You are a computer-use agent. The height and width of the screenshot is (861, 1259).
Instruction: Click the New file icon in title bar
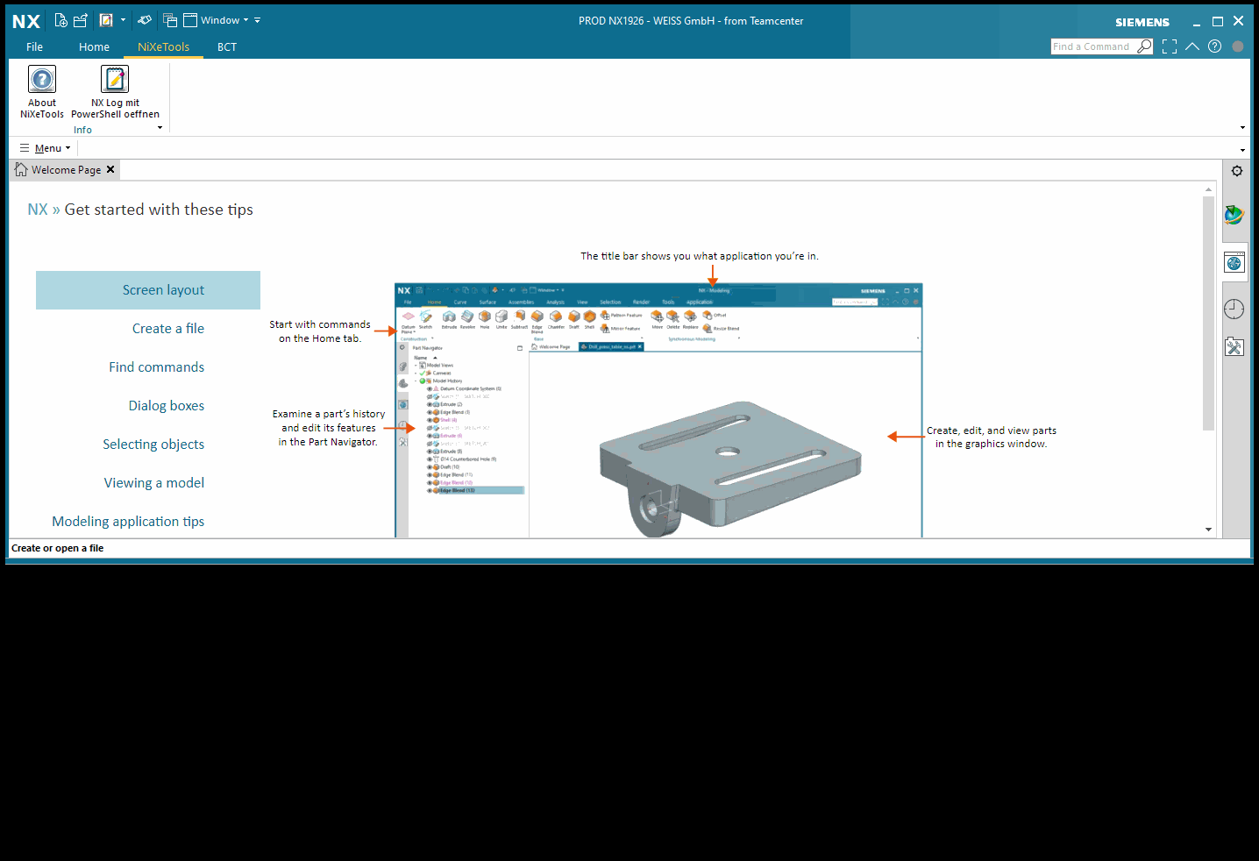point(60,20)
